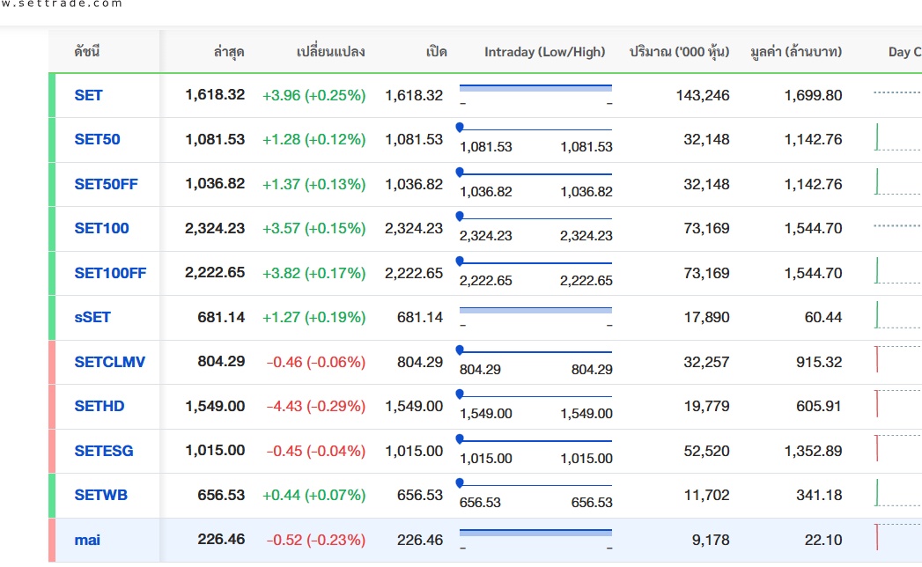
Task: Open the SET index link
Action: 88,95
